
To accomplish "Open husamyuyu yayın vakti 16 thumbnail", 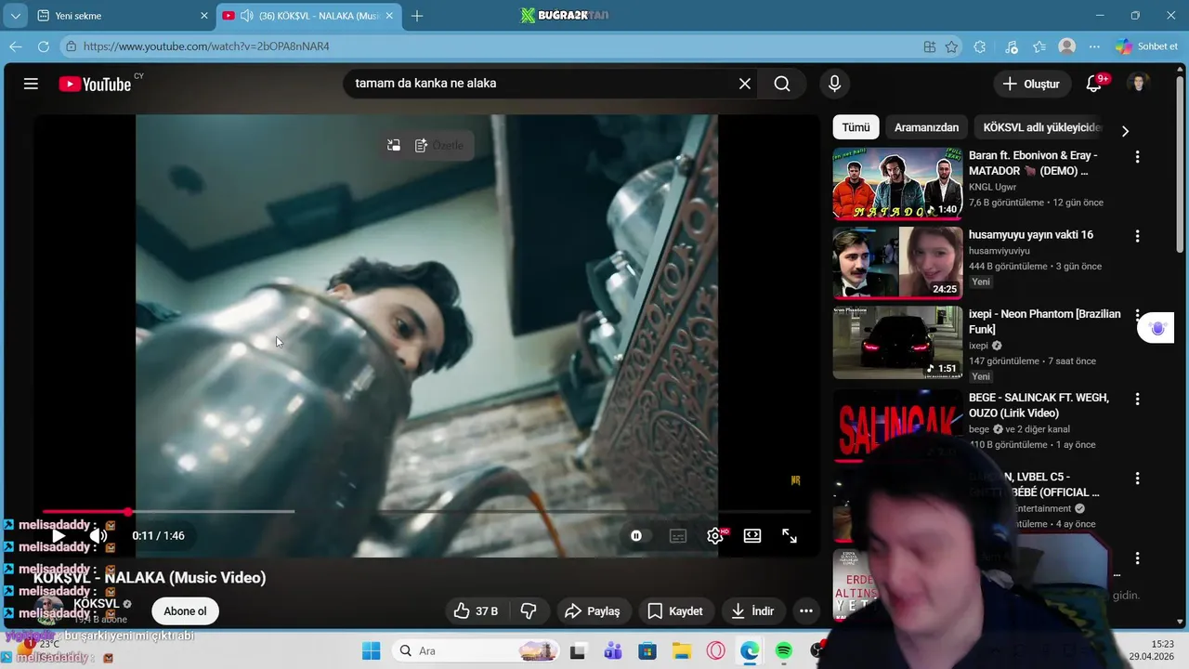I will 897,264.
